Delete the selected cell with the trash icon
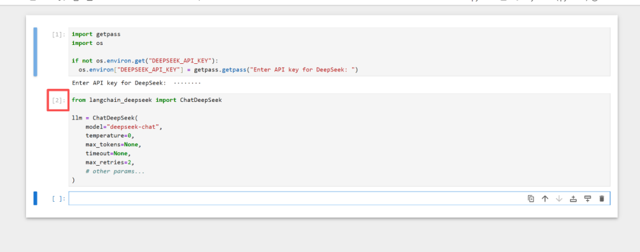 (x=601, y=199)
